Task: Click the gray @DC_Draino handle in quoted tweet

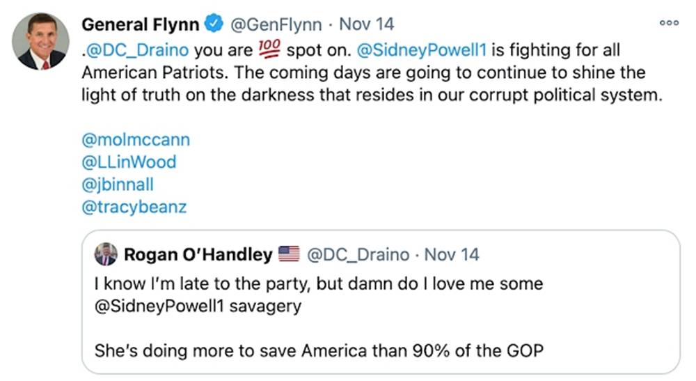Action: point(358,255)
